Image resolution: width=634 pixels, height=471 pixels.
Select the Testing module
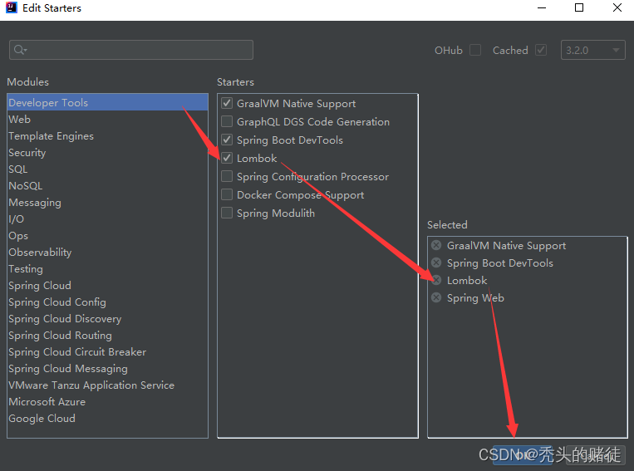(107, 269)
